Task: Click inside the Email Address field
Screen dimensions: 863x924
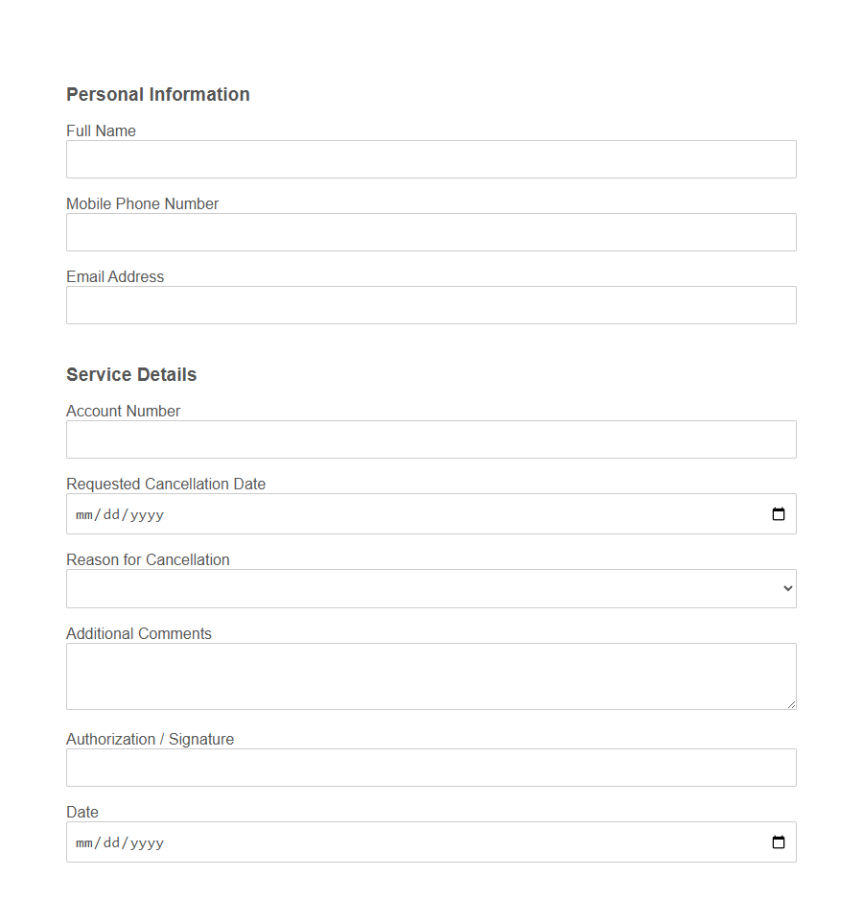Action: pyautogui.click(x=431, y=305)
